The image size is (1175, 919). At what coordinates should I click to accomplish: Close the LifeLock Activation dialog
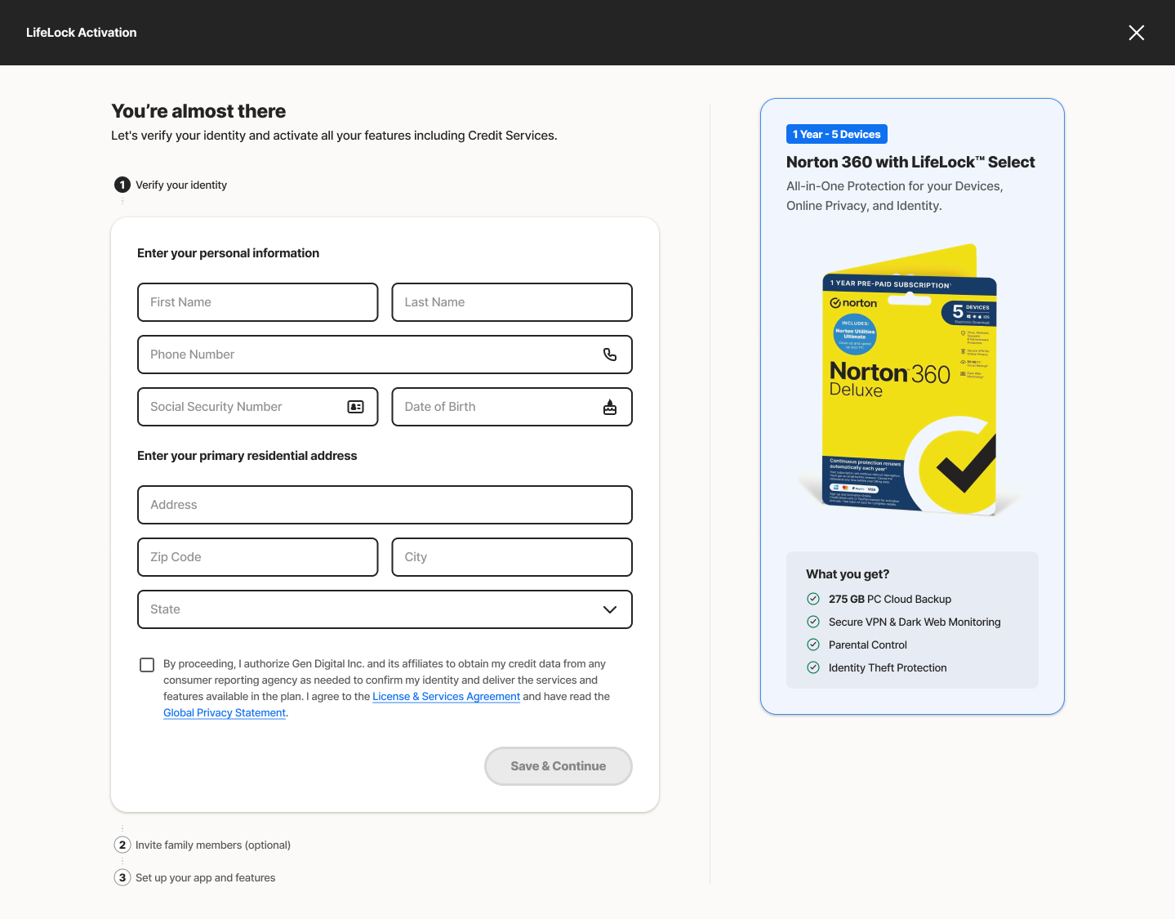[x=1136, y=33]
